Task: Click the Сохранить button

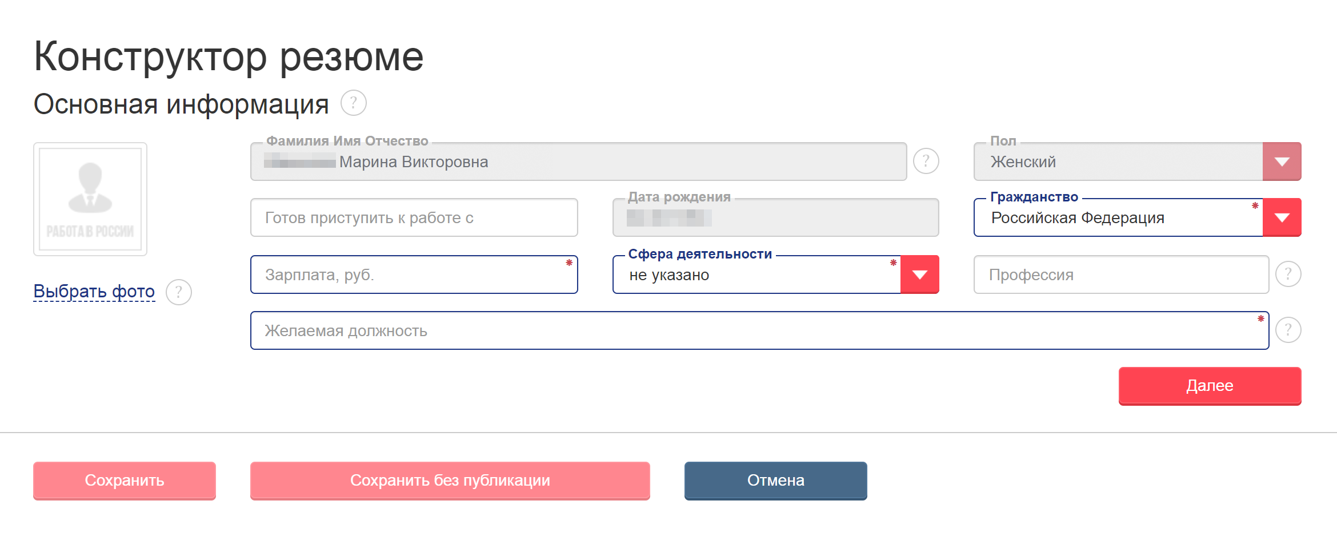Action: pos(125,481)
